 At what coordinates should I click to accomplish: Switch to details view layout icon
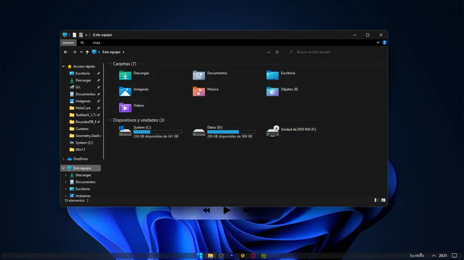377,200
